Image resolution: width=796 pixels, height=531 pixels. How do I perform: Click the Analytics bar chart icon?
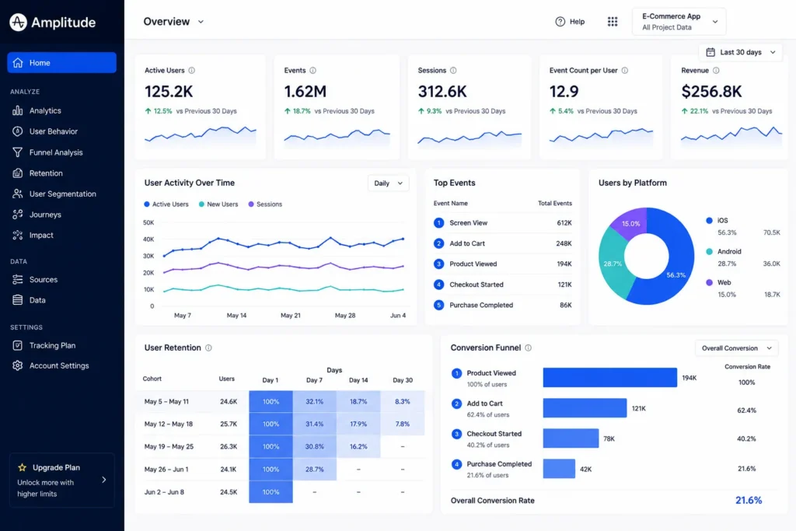point(18,110)
